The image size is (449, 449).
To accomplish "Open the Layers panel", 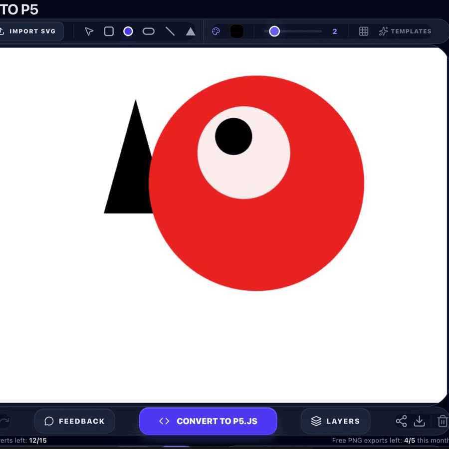I will tap(335, 421).
